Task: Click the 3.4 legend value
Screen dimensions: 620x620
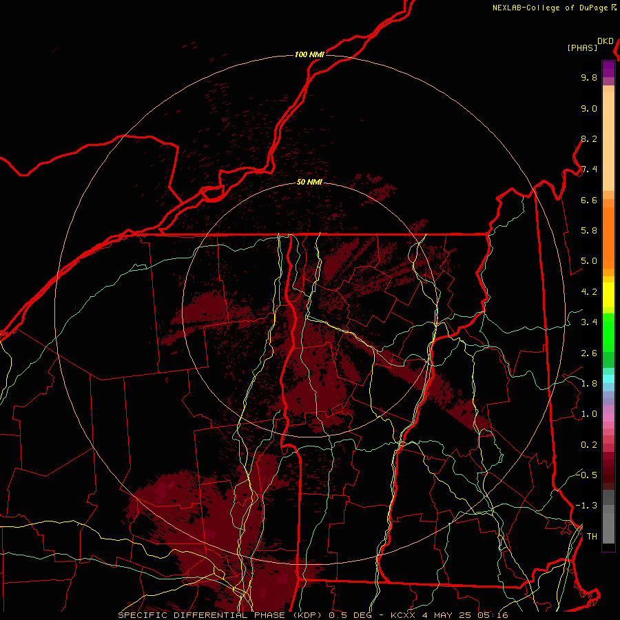Action: [x=589, y=322]
